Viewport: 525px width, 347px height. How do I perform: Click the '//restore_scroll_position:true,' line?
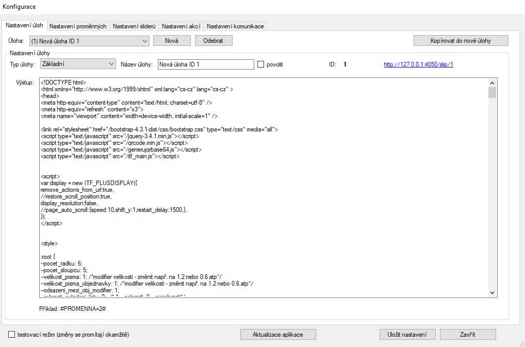(x=76, y=196)
